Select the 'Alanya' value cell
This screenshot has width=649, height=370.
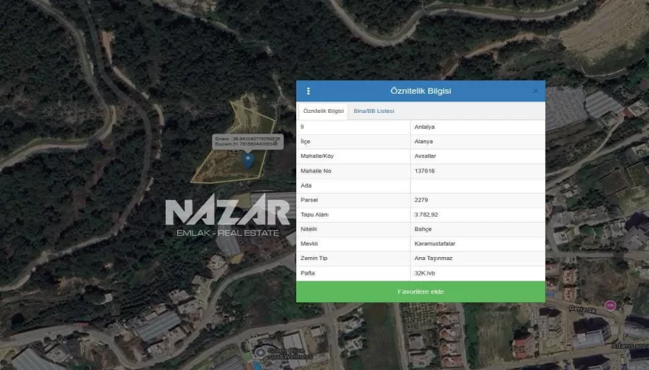(x=478, y=141)
